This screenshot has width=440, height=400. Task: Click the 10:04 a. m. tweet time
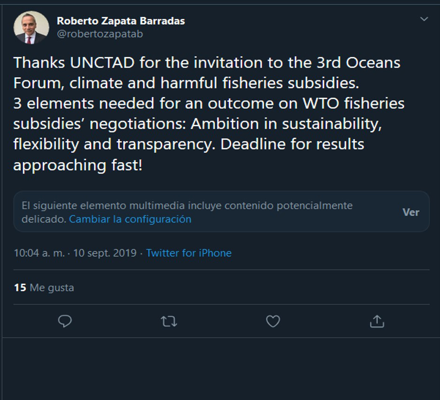[39, 253]
